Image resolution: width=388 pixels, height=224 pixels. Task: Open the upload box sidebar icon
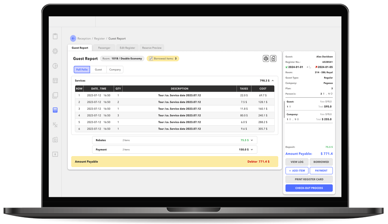(55, 154)
